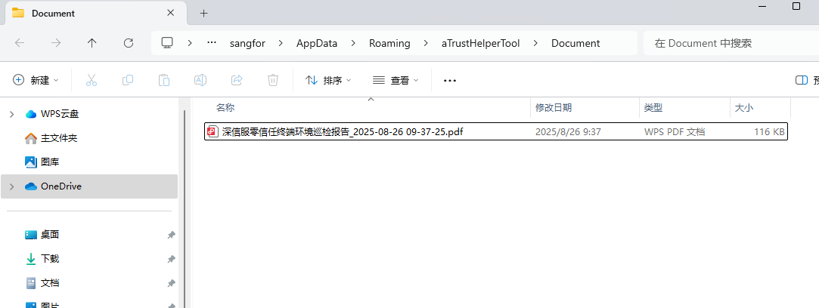Expand chevron after sangfor in breadcrumb

click(x=281, y=43)
